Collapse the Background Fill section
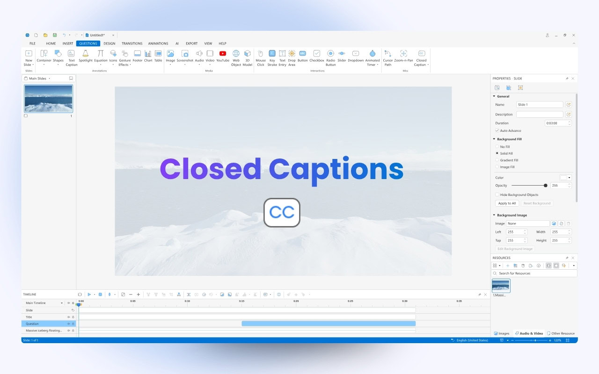The height and width of the screenshot is (374, 599). pyautogui.click(x=494, y=139)
